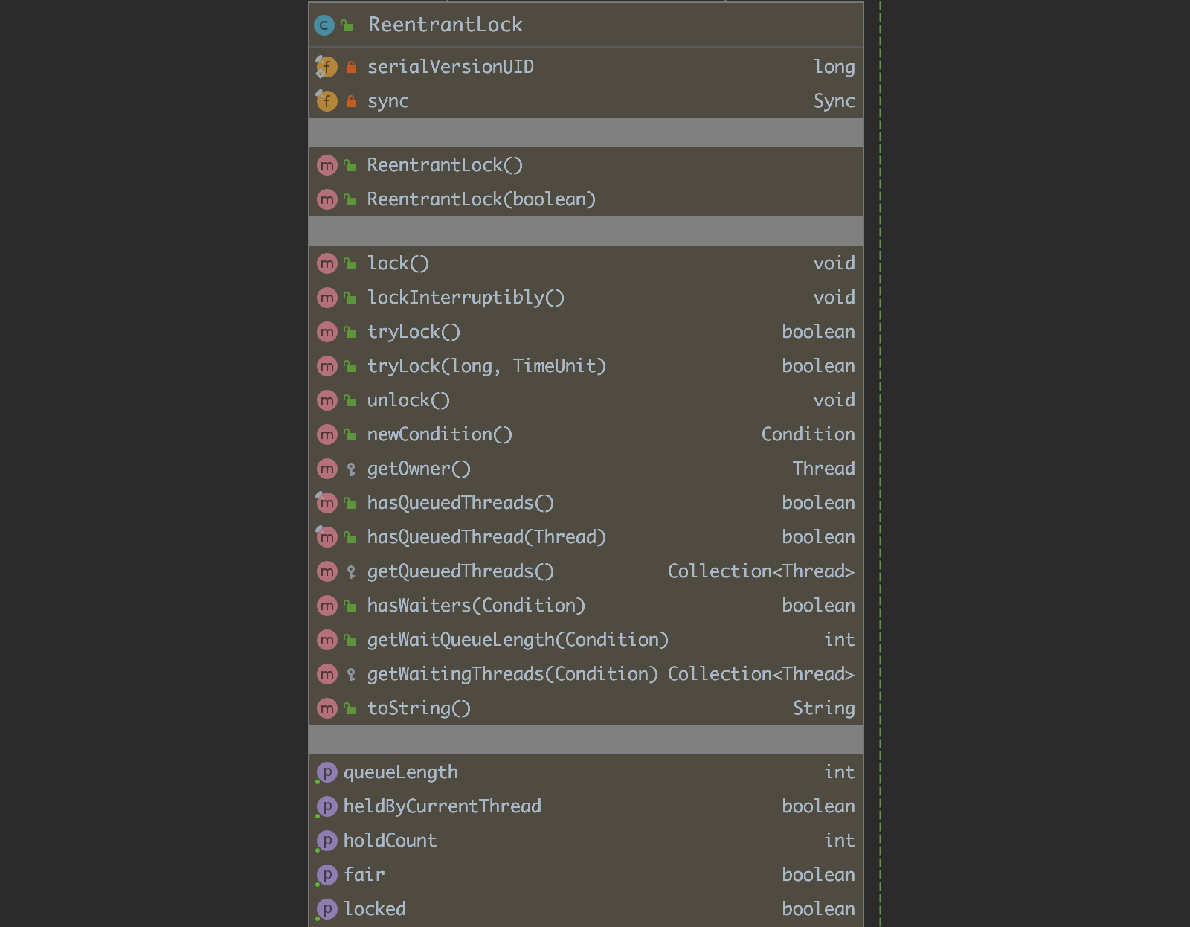
Task: Click the private lock icon next to sync
Action: [x=351, y=101]
